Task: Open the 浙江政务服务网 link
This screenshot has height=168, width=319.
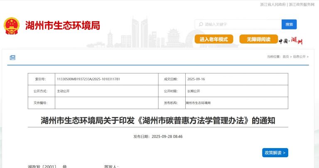Action: coord(301,4)
